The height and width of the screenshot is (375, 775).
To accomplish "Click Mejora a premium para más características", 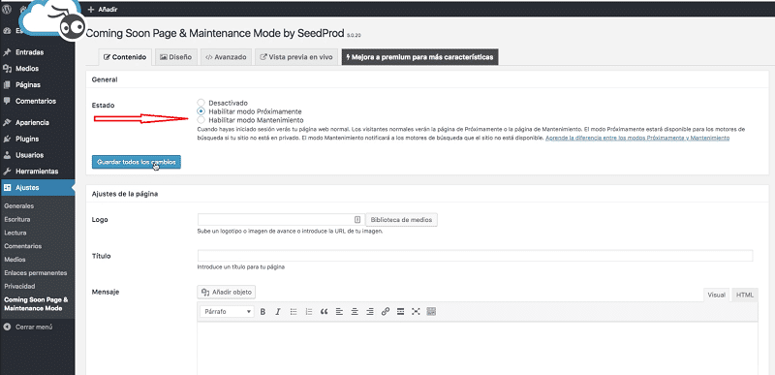I will (420, 57).
